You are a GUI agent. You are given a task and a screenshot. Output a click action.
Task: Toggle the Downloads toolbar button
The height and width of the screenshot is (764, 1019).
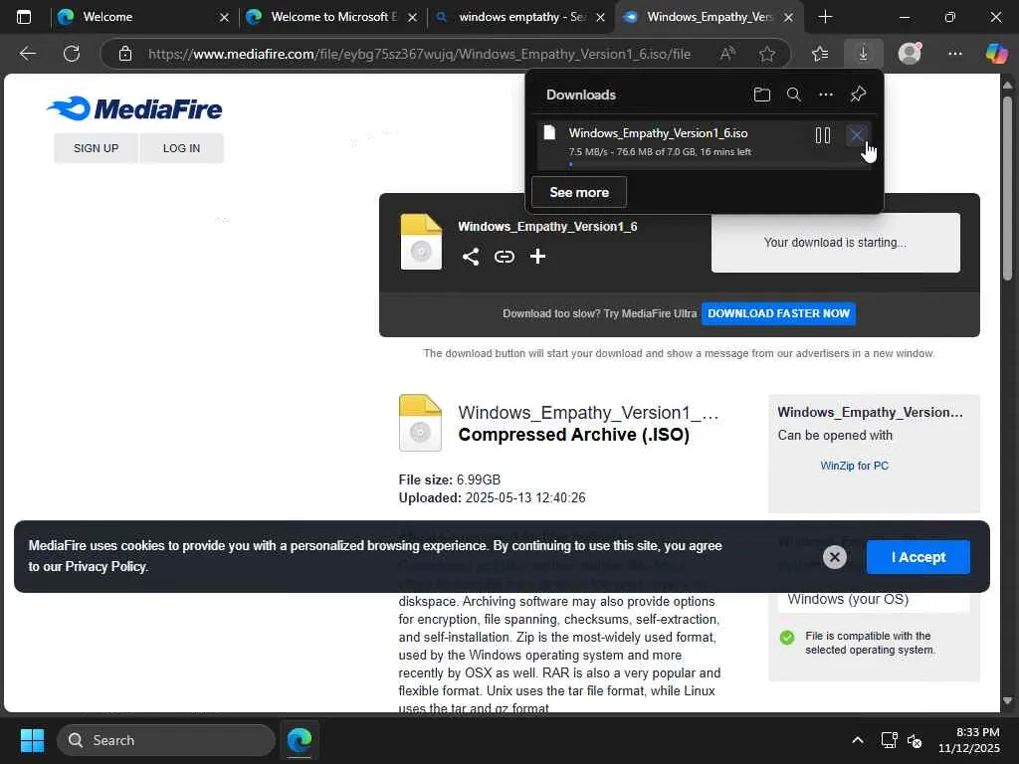[863, 54]
